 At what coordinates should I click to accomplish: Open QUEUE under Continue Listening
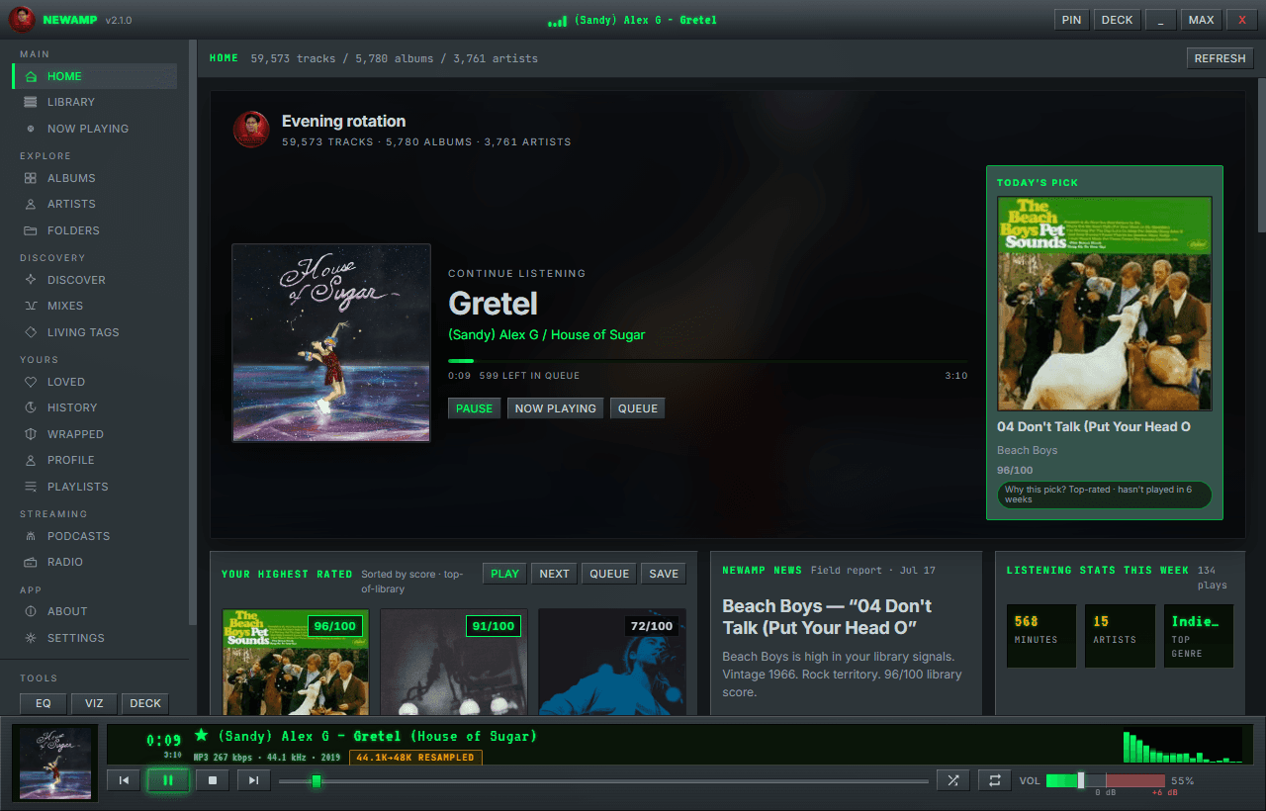pyautogui.click(x=638, y=408)
